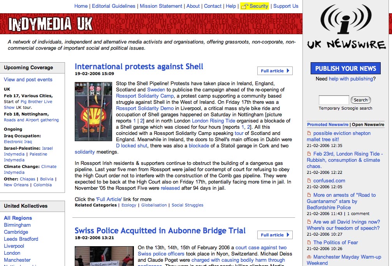The image size is (392, 266).
Task: Follow the 'View and post events' link
Action: 28,80
